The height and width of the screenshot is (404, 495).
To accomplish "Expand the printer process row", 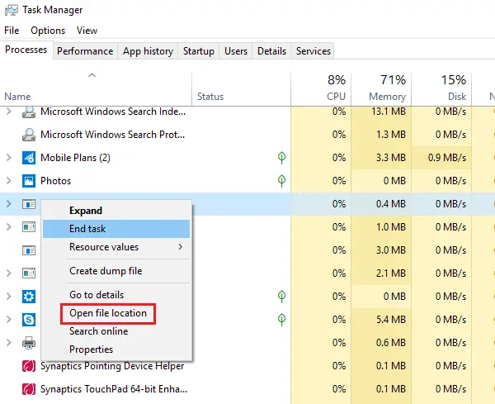I will coord(9,342).
